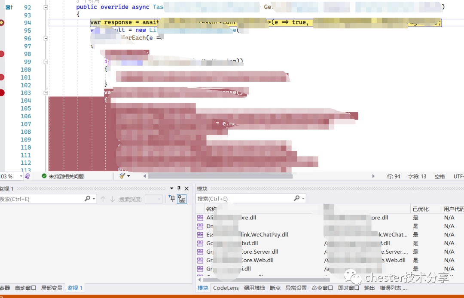
Task: Click the 未找到相关问题 status text
Action: (66, 177)
